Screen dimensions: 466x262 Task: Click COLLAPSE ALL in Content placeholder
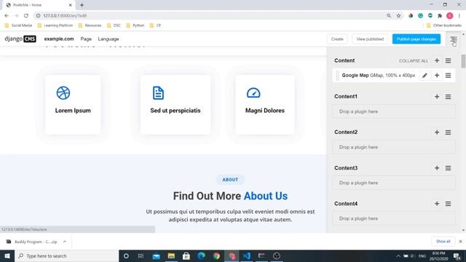pos(414,61)
